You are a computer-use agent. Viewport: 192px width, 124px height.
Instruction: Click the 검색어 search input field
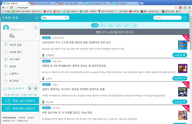pyautogui.click(x=167, y=18)
